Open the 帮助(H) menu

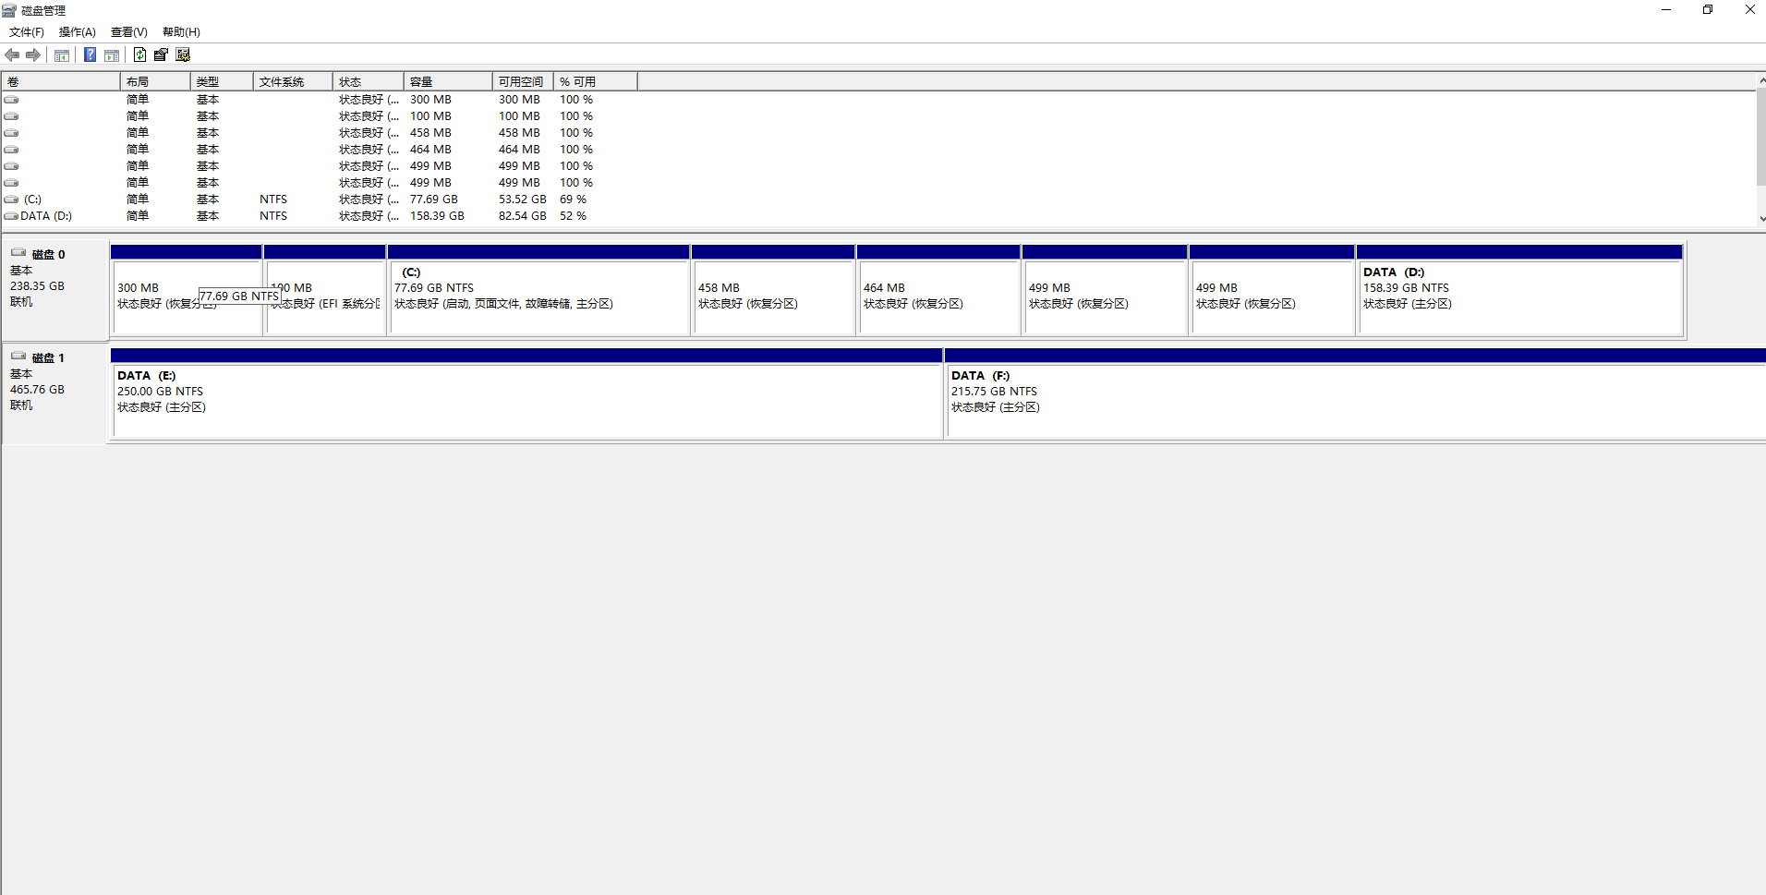(x=181, y=32)
